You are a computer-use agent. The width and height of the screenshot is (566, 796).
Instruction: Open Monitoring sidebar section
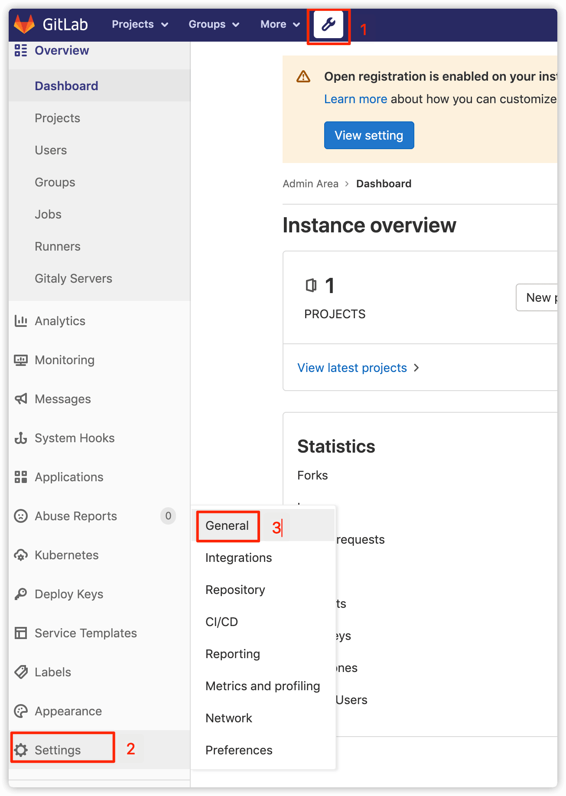point(99,360)
